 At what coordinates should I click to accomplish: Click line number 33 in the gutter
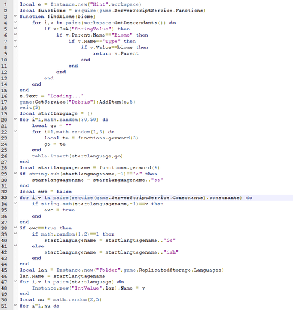pyautogui.click(x=4, y=198)
